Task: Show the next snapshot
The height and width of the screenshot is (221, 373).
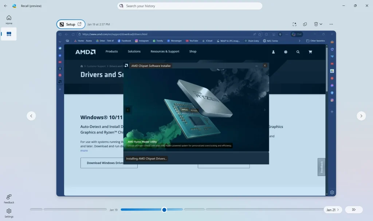Action: 361,116
